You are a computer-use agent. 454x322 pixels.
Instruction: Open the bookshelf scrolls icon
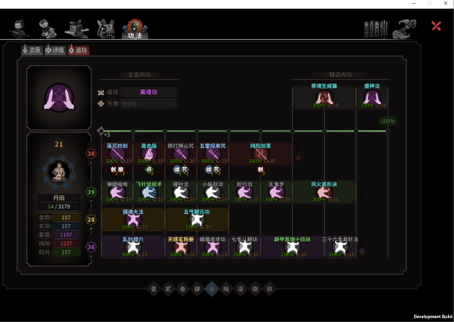(376, 29)
